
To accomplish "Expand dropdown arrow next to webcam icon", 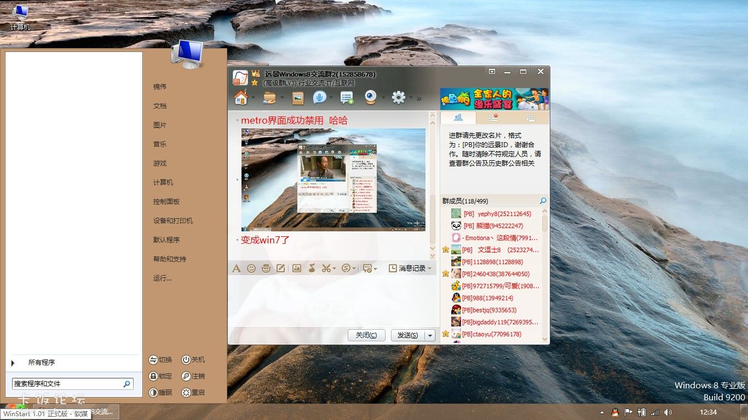I will 383,99.
